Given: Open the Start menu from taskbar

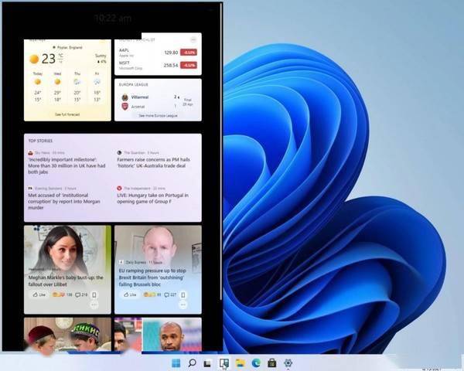Looking at the screenshot, I should [x=176, y=363].
